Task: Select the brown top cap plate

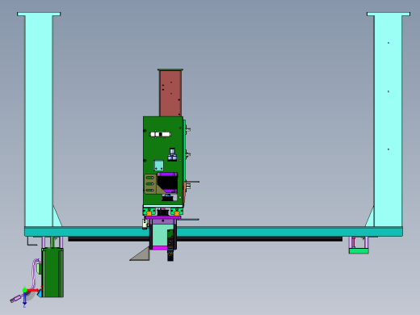Action: point(170,69)
